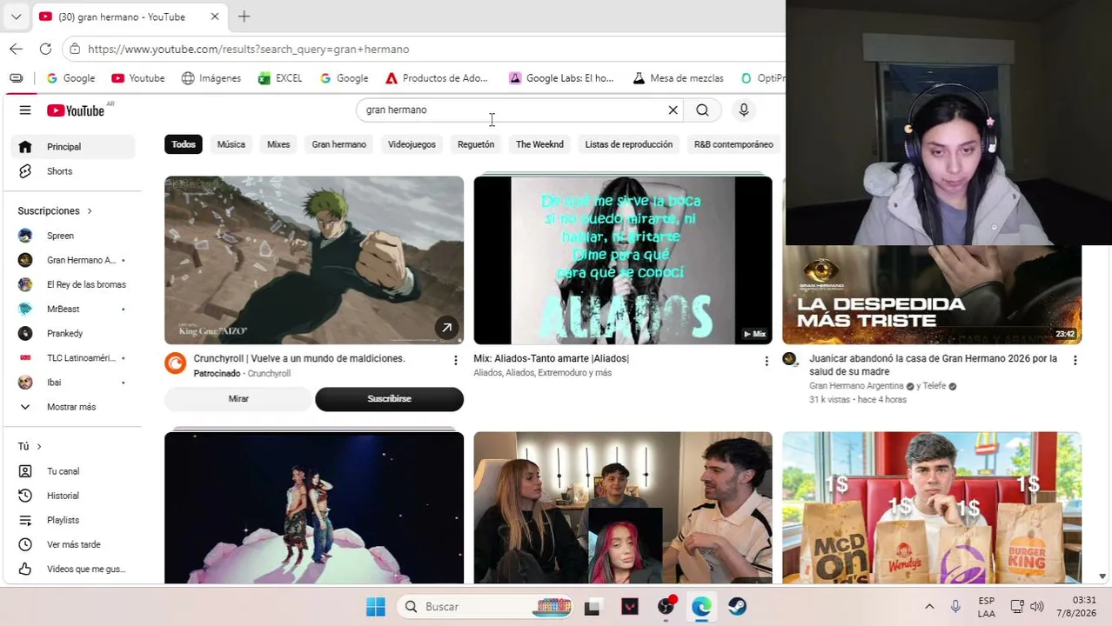Image resolution: width=1112 pixels, height=626 pixels.
Task: Click the browser address bar URL
Action: (x=249, y=50)
